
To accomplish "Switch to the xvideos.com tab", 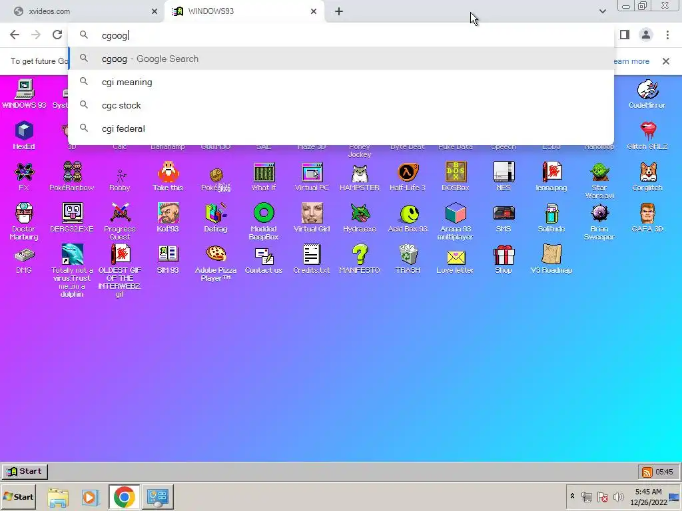I will [x=82, y=11].
